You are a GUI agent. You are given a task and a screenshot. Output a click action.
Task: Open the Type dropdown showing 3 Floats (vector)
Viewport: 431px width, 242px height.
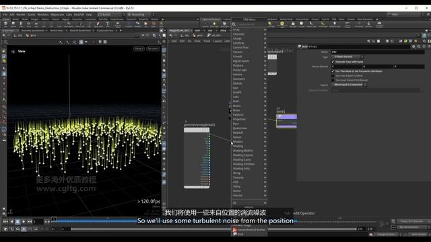click(347, 56)
